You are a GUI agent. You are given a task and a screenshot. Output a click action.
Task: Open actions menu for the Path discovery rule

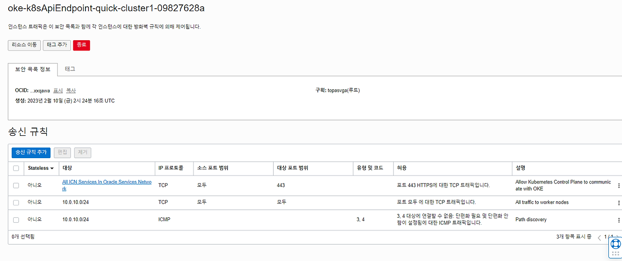[x=619, y=220]
